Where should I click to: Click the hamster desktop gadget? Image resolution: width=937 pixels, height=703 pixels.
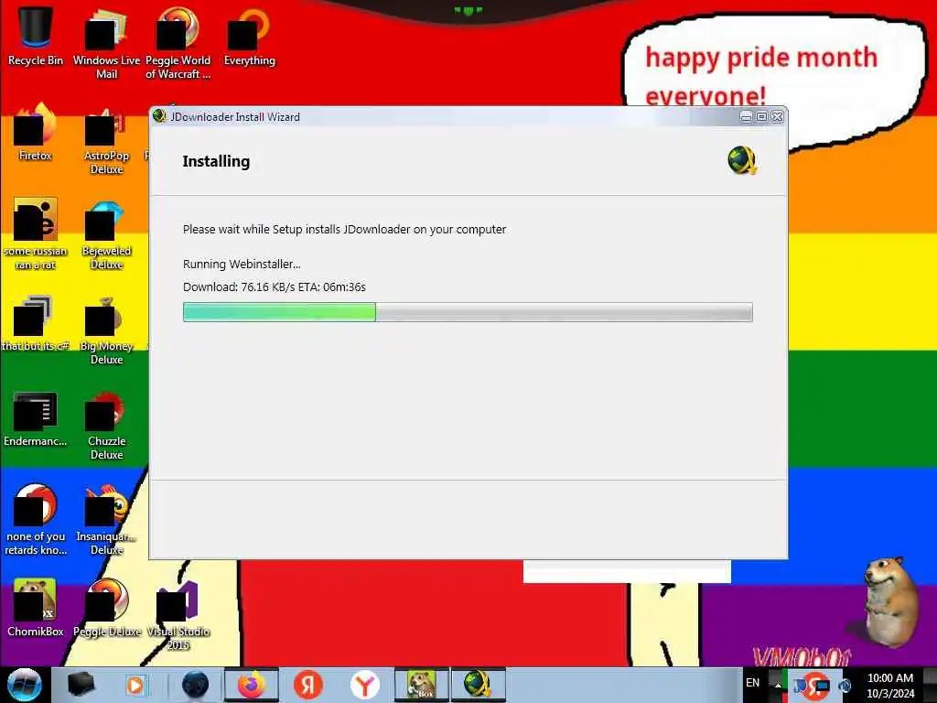click(890, 601)
